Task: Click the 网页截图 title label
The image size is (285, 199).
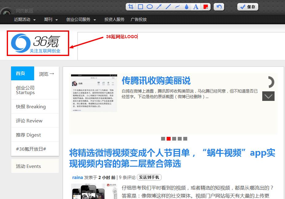Action: coord(24,11)
